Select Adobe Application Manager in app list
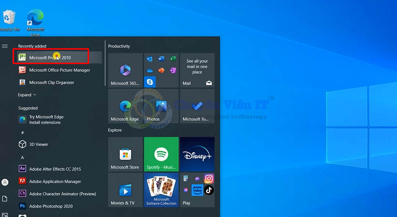Viewport: 397px width, 217px height. click(55, 181)
